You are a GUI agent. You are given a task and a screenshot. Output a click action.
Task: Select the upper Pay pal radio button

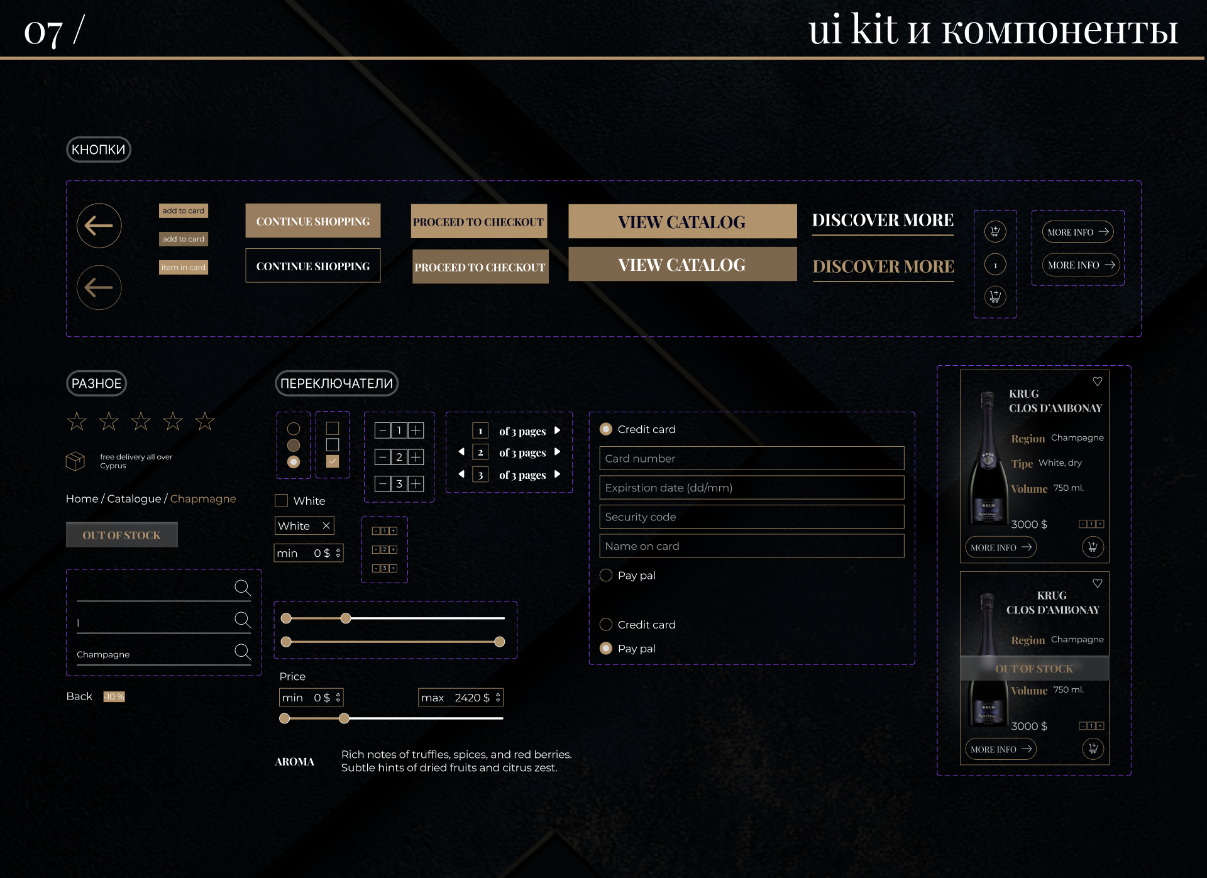click(x=606, y=575)
